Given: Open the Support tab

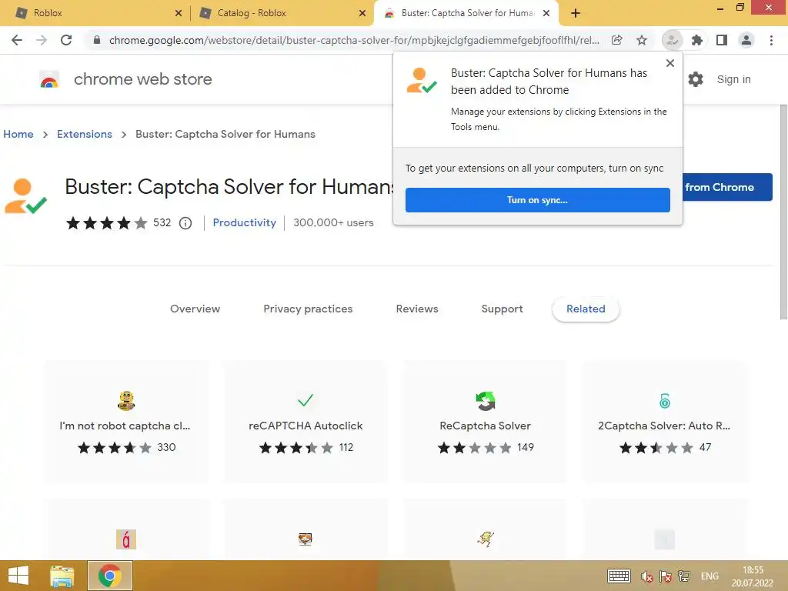Looking at the screenshot, I should click(502, 309).
